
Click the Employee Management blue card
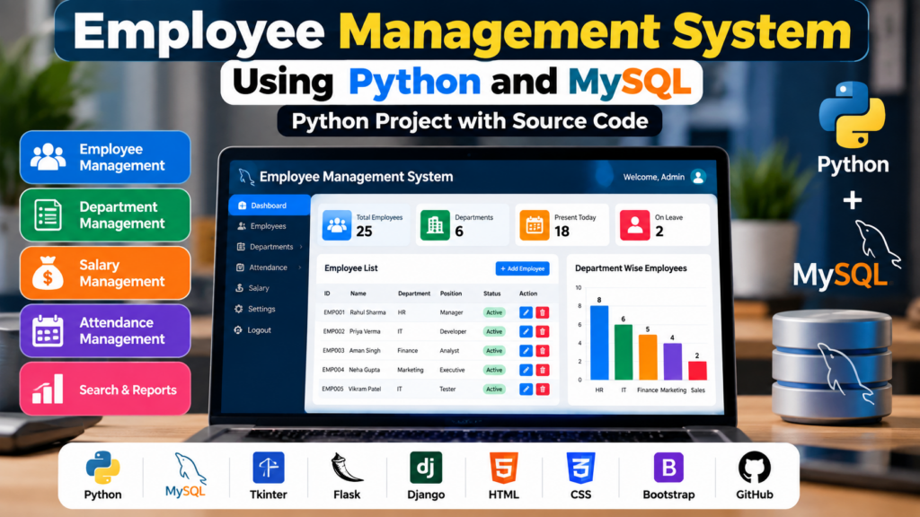click(x=105, y=157)
